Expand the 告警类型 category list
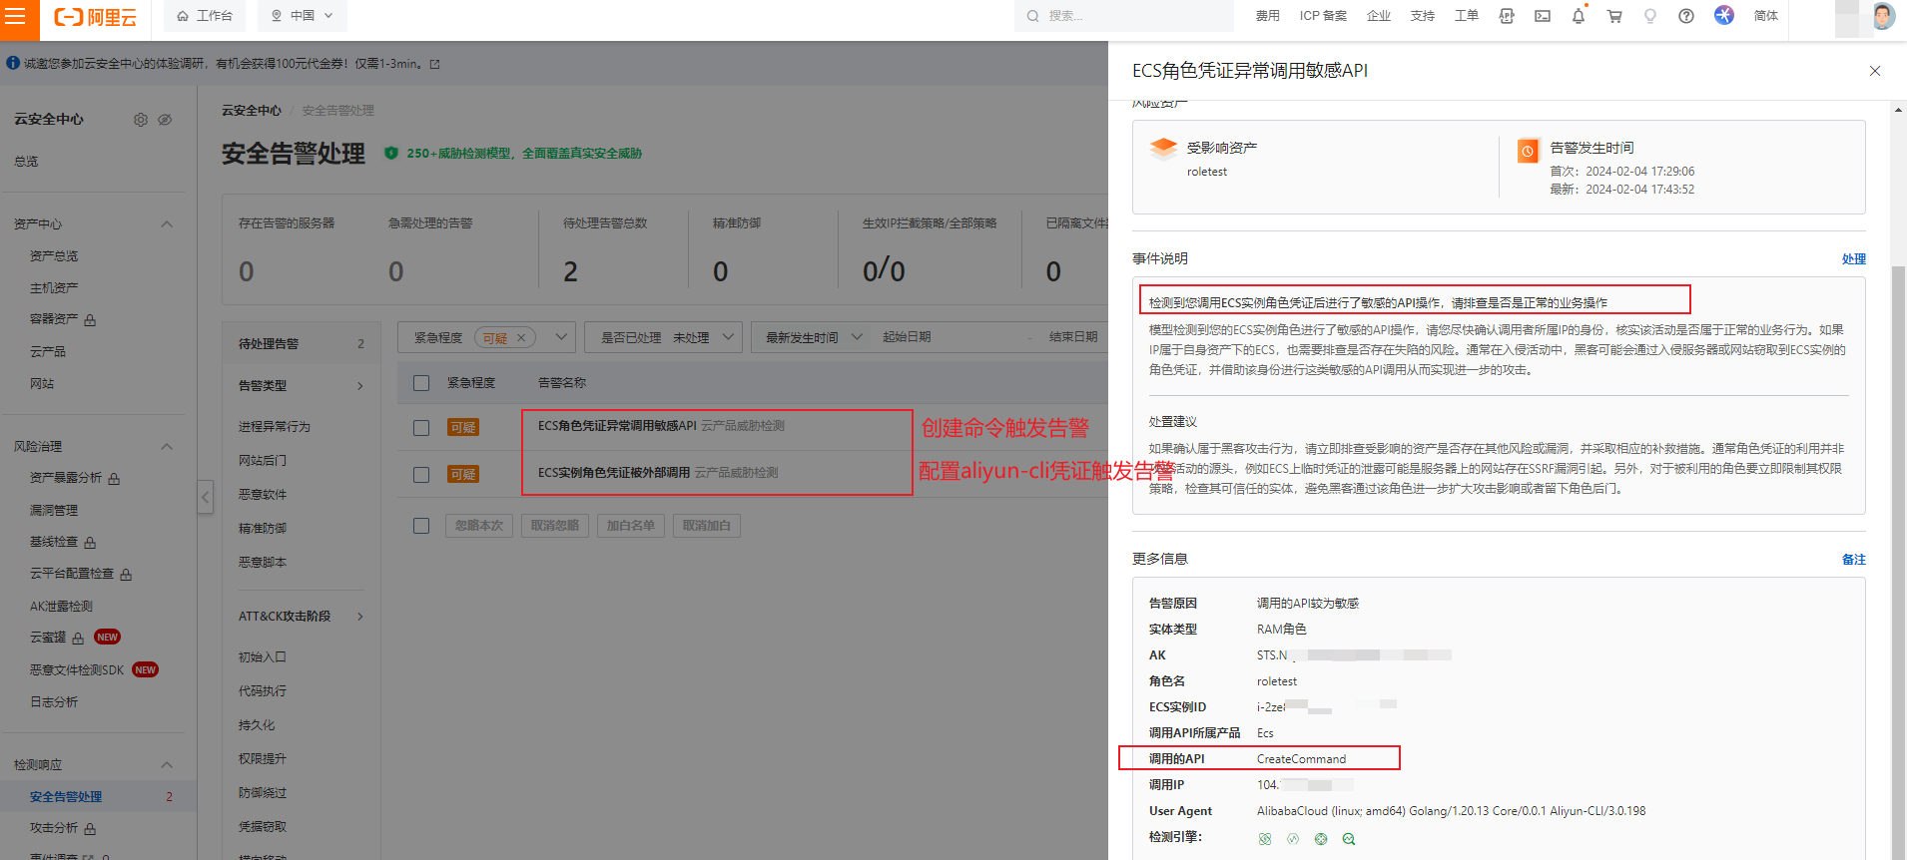Image resolution: width=1907 pixels, height=860 pixels. [x=360, y=386]
